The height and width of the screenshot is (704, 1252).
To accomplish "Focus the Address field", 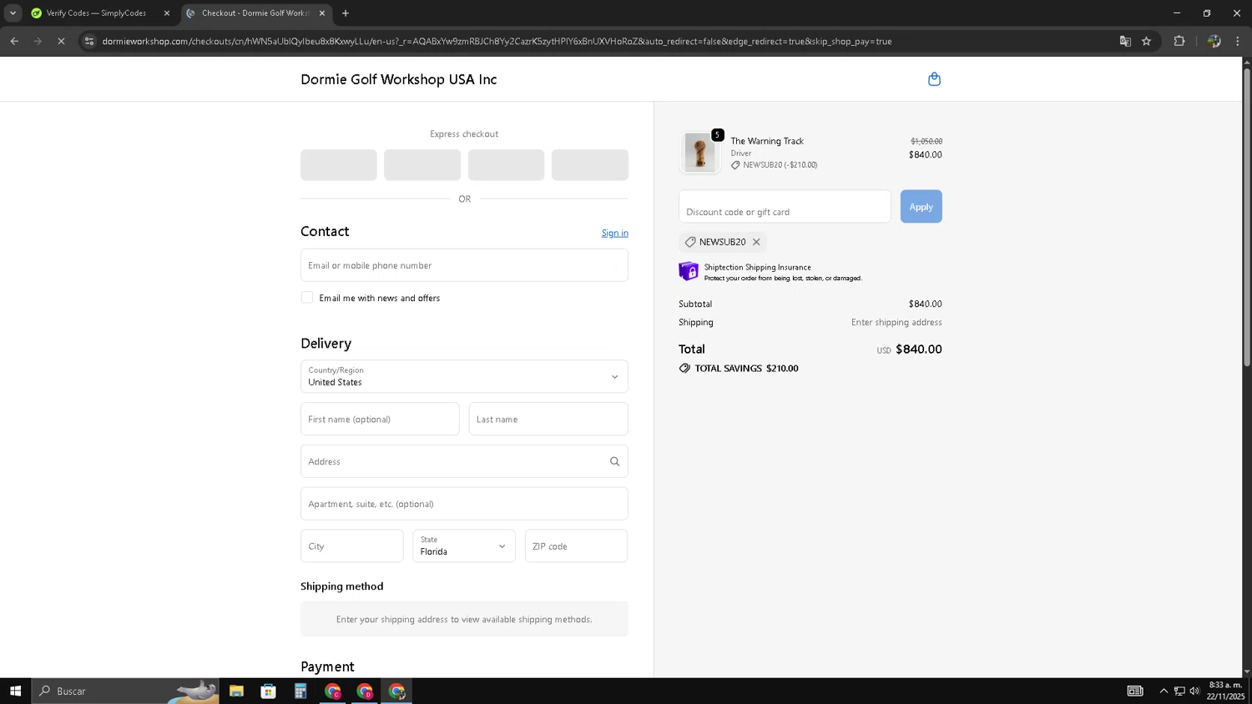I will pos(464,461).
